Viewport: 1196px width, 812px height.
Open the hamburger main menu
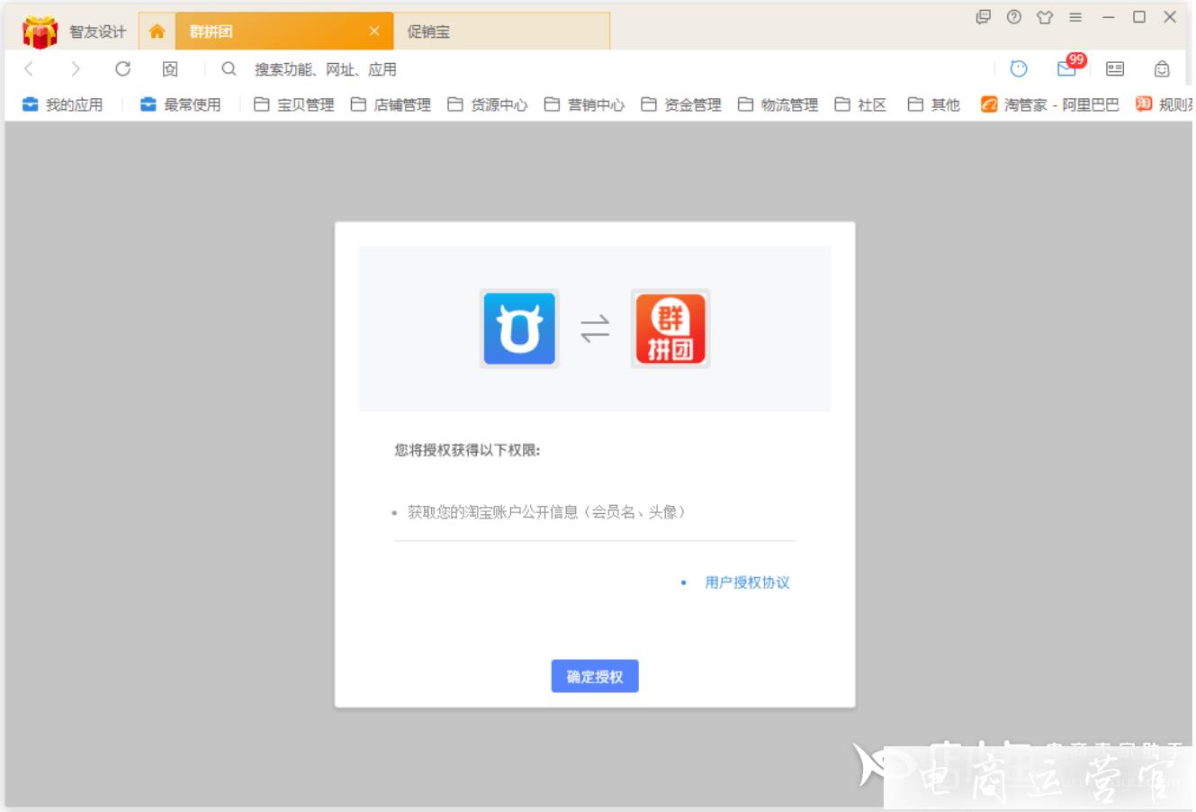point(1075,17)
